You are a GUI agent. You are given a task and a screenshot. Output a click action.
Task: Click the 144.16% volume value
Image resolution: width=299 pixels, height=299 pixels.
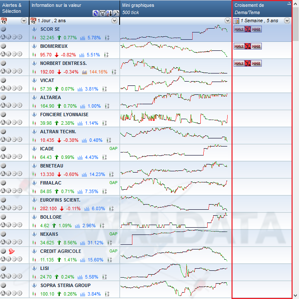click(98, 72)
